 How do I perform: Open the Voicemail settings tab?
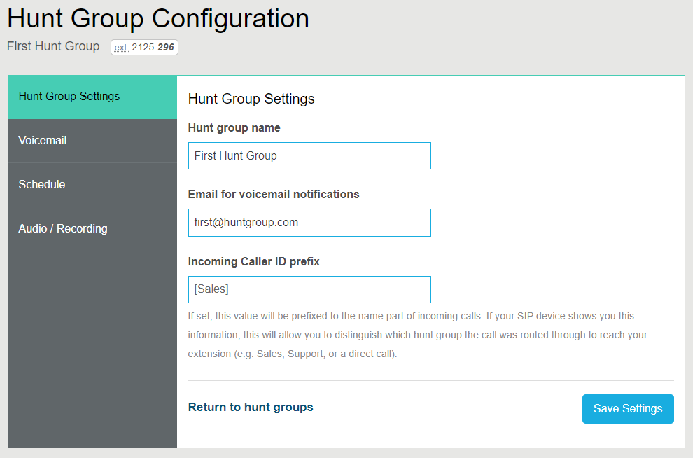43,140
